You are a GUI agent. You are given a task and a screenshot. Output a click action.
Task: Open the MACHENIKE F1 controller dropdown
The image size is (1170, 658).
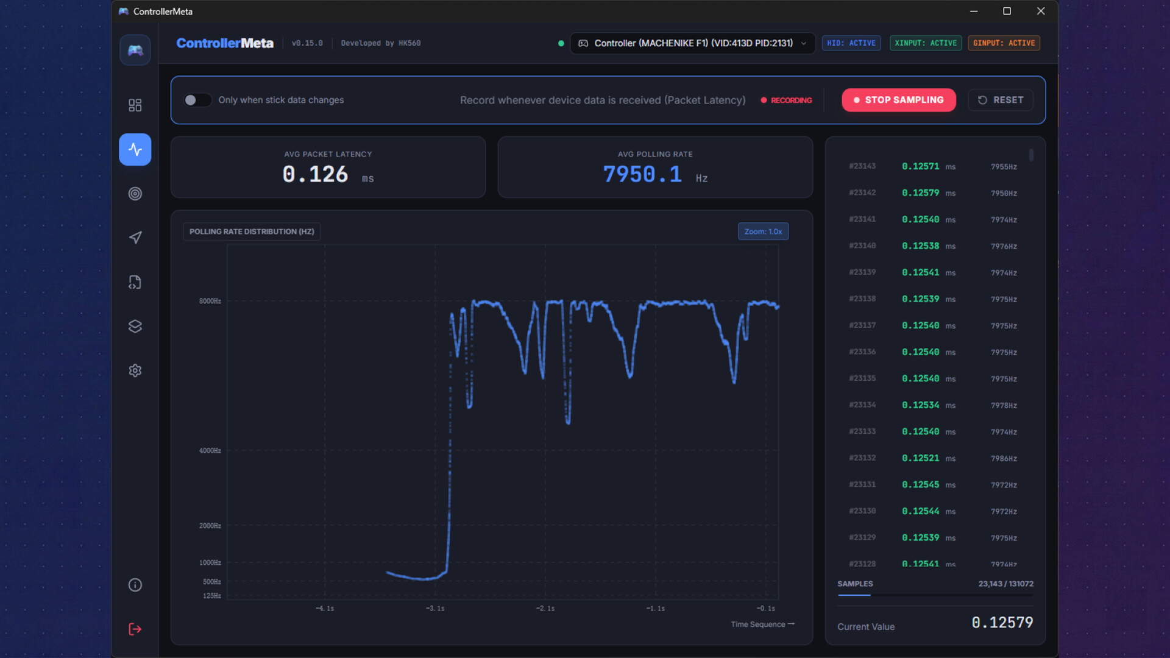(x=692, y=43)
